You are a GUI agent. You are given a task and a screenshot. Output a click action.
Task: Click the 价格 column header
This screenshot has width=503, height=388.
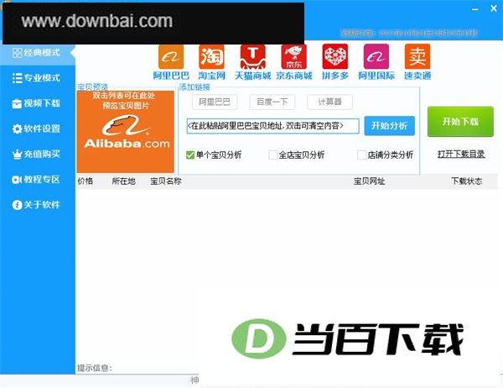[x=86, y=181]
